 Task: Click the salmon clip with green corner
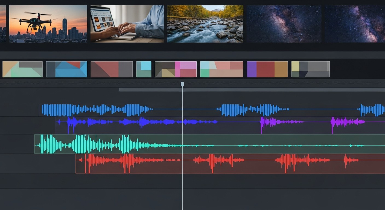point(221,69)
